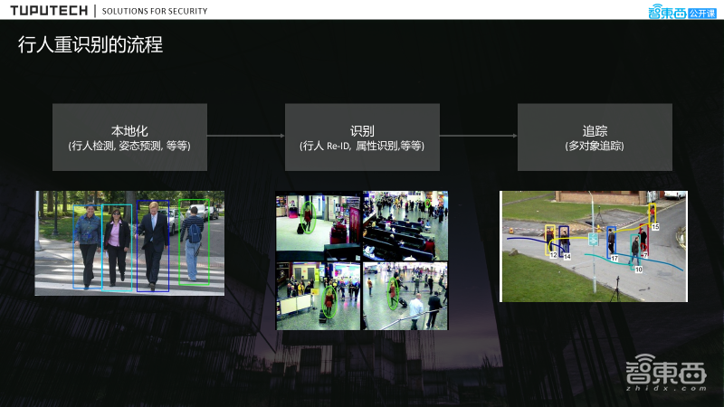Select the 识别 step box
The height and width of the screenshot is (407, 724).
pos(362,137)
